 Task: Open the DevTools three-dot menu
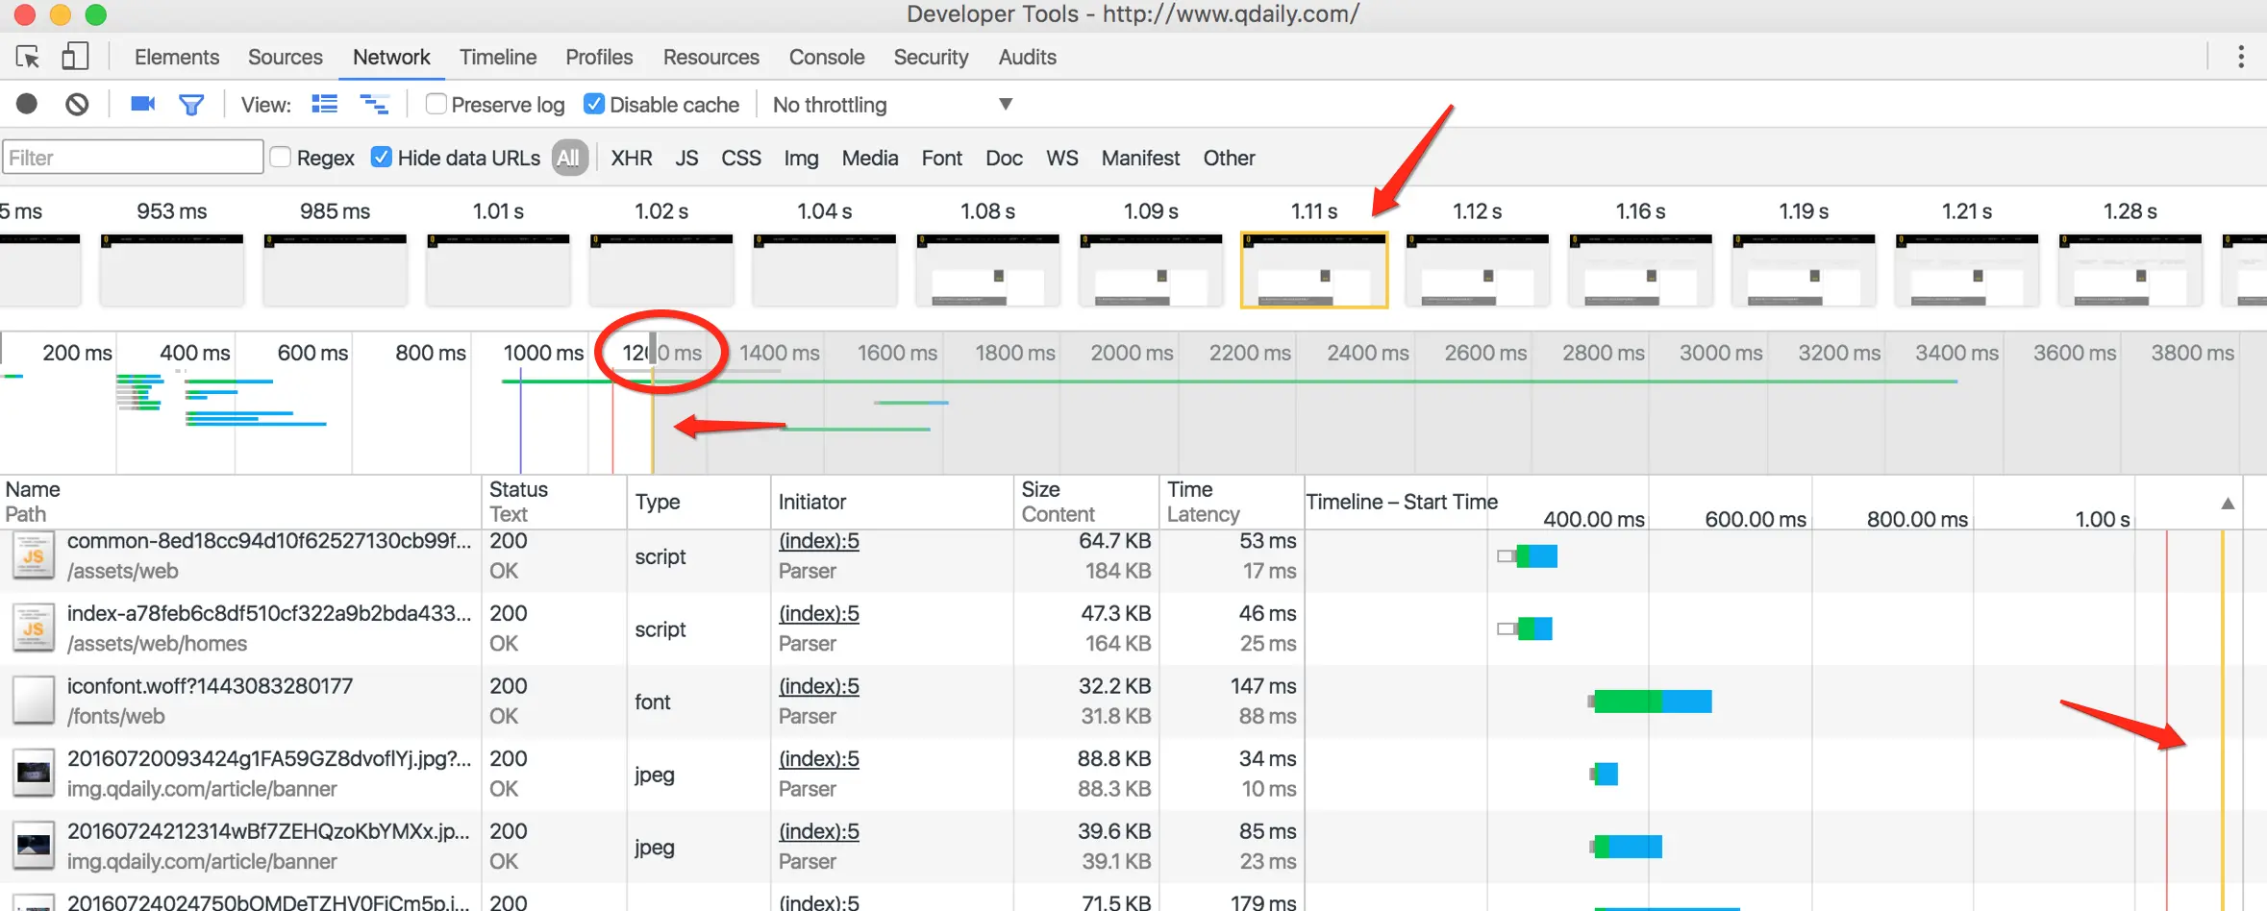click(x=2241, y=57)
